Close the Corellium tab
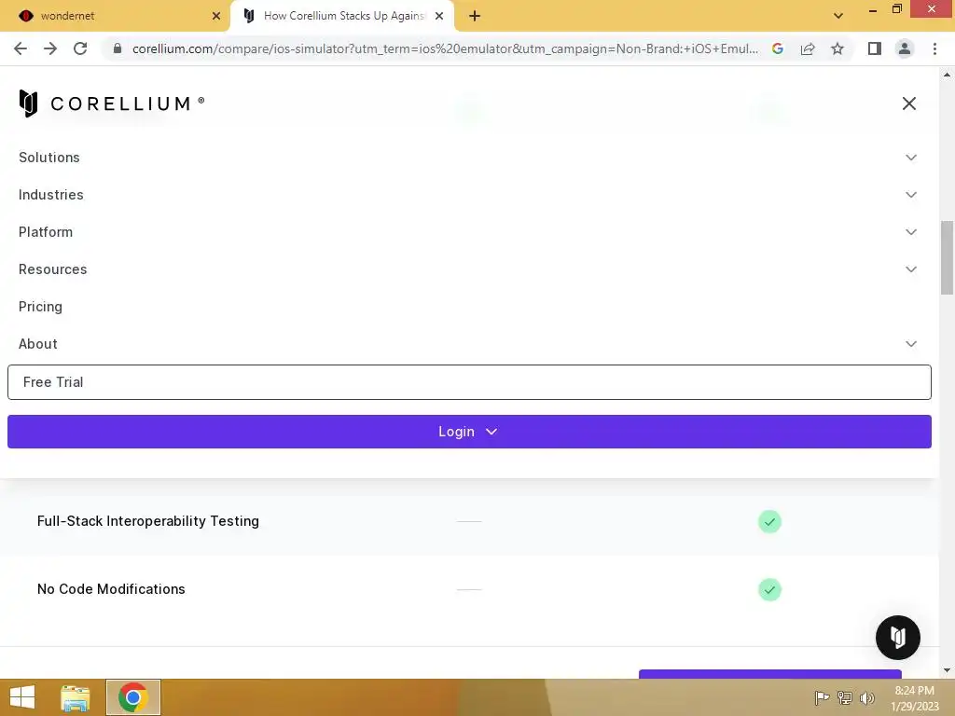Image resolution: width=955 pixels, height=716 pixels. (x=439, y=16)
